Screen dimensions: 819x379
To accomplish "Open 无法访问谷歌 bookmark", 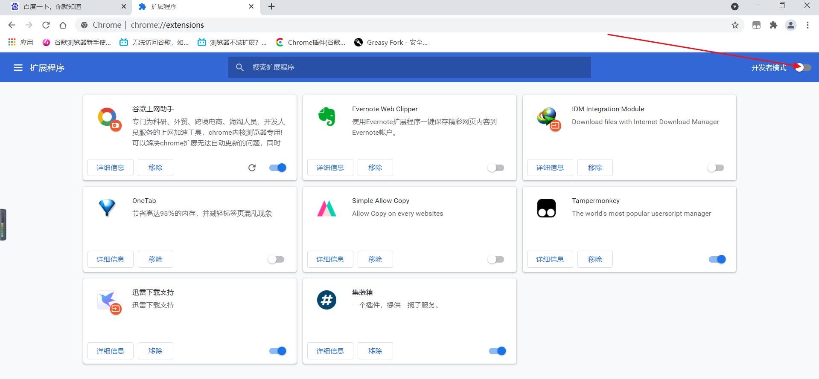I will click(154, 42).
